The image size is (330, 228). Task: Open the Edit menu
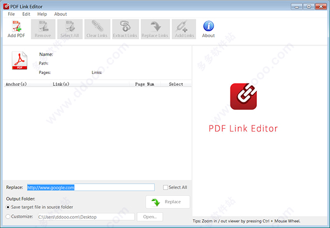(26, 14)
